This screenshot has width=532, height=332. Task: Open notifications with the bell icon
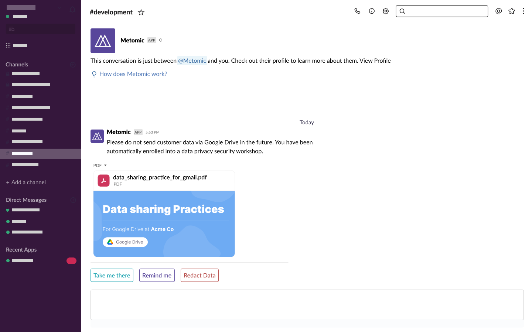[x=72, y=9]
